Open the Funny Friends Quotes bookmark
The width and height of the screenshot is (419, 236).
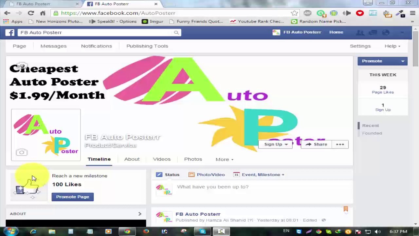tap(196, 21)
